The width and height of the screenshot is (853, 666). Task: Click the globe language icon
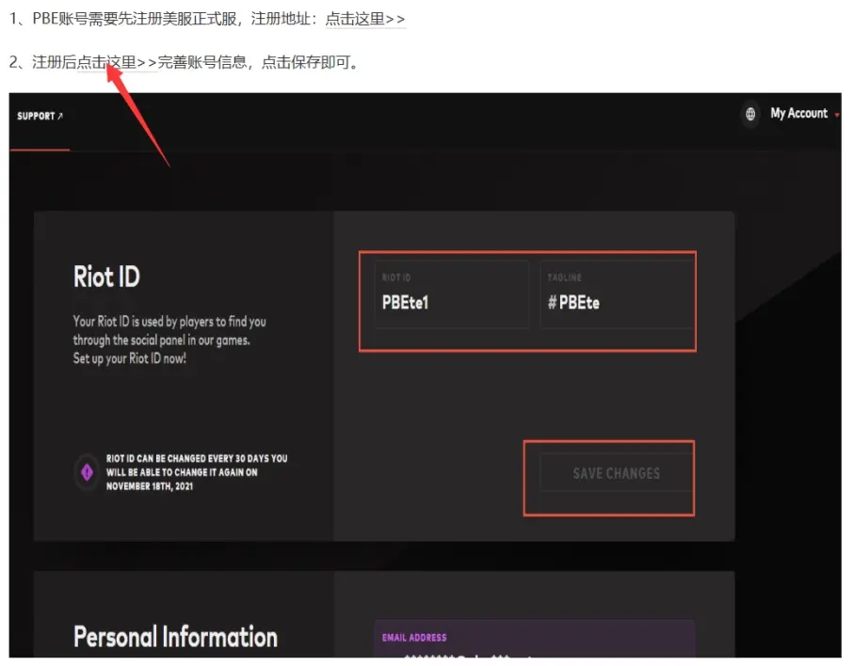coord(750,114)
